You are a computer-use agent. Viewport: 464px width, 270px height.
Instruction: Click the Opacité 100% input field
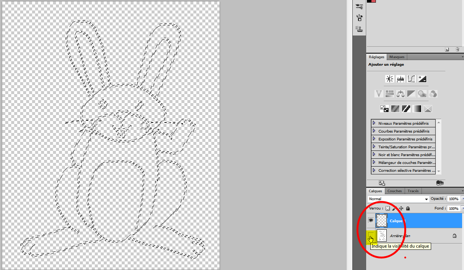454,199
